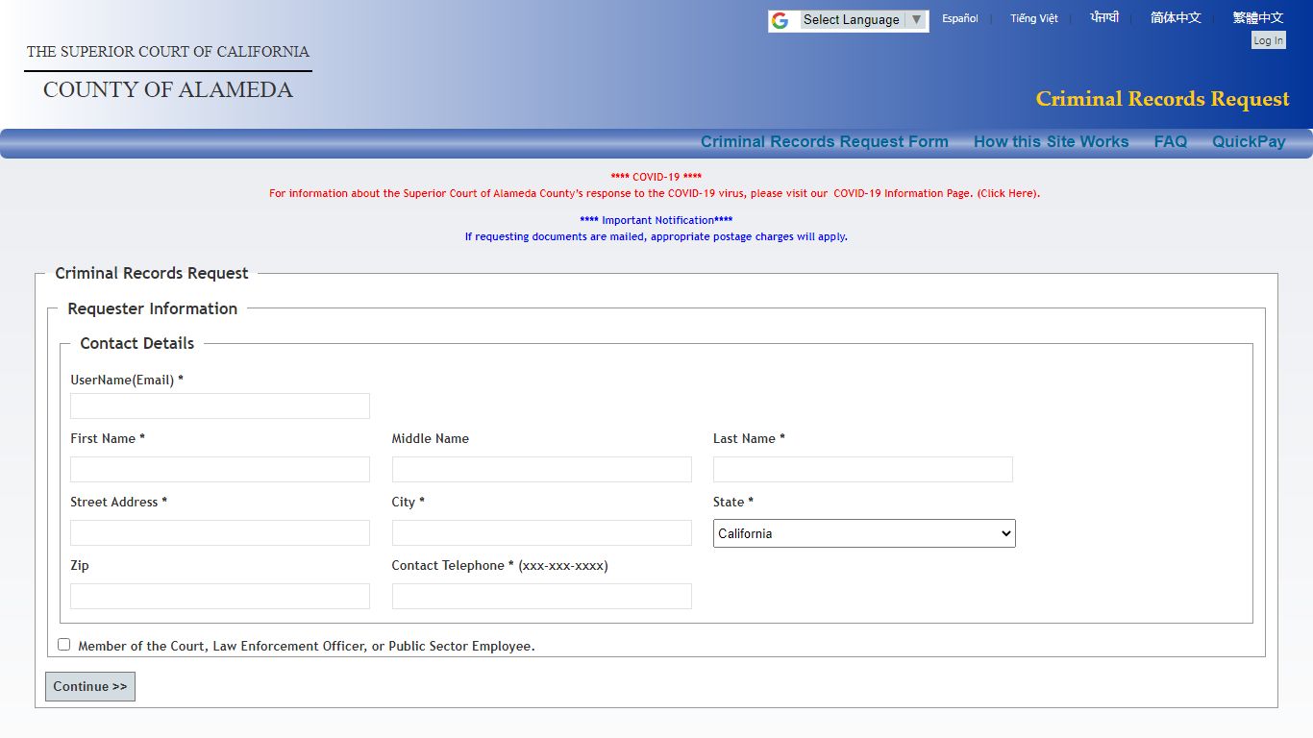This screenshot has width=1313, height=738.
Task: Click the Criminal Records Request heading in banner
Action: (1162, 99)
